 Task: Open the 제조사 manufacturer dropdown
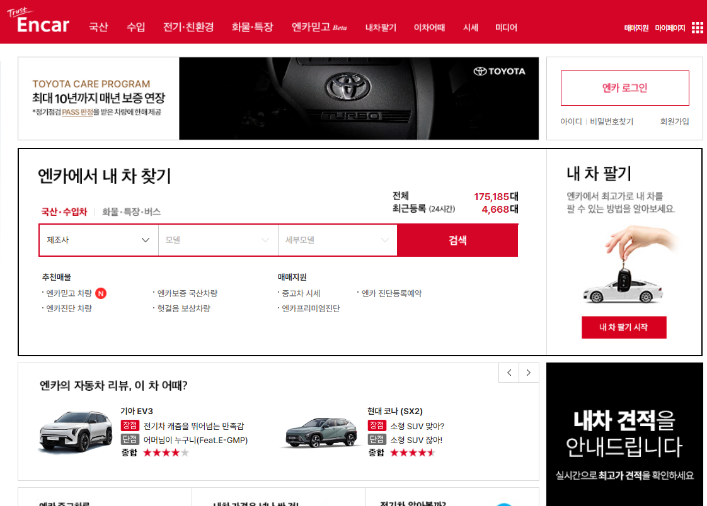coord(99,240)
